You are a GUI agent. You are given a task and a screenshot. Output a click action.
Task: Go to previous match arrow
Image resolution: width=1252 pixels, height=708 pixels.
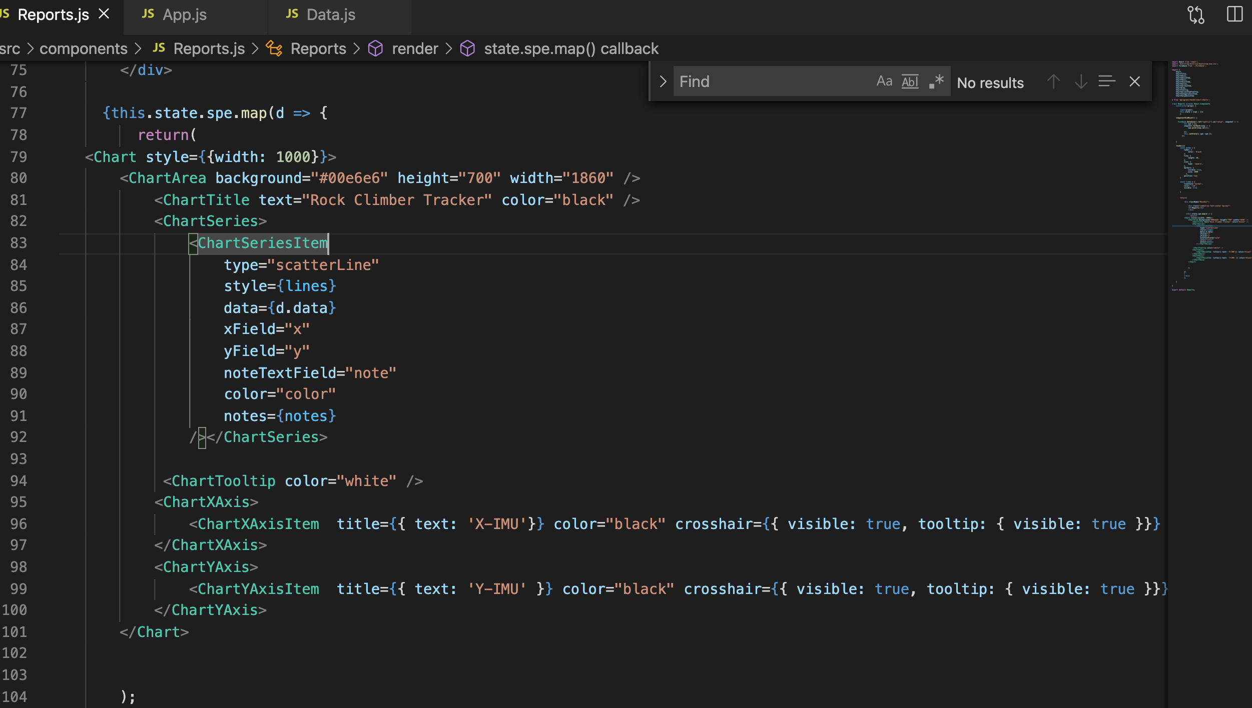(x=1053, y=81)
